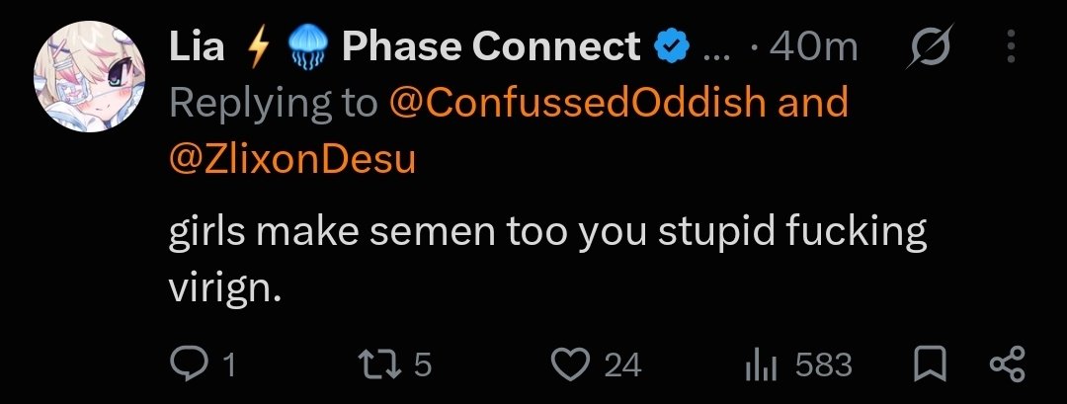Open the @ZlixonDesu mention link

[x=291, y=160]
